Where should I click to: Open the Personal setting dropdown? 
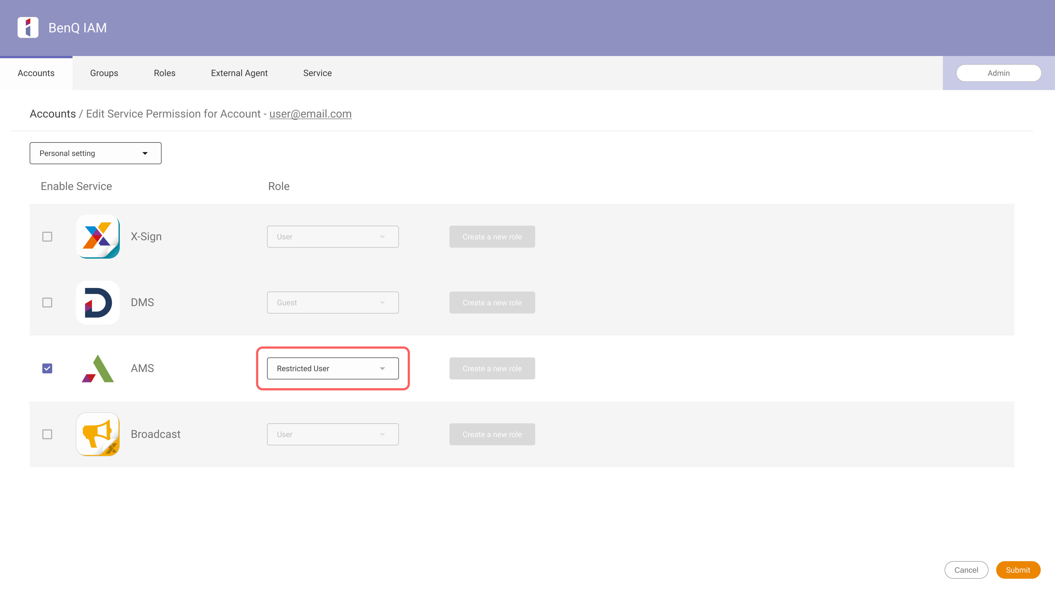(95, 153)
